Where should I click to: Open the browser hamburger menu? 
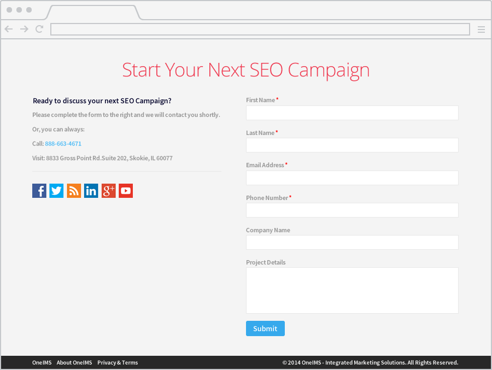481,30
